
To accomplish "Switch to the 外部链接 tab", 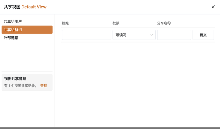I will (x=27, y=38).
